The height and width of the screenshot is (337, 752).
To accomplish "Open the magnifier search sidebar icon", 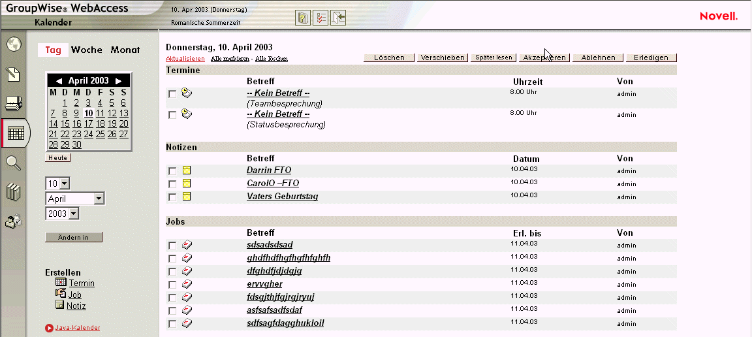I will tap(14, 163).
